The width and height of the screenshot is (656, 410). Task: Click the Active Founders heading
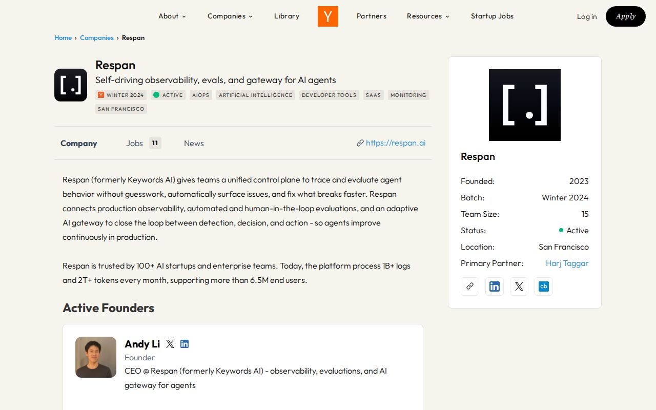tap(108, 308)
